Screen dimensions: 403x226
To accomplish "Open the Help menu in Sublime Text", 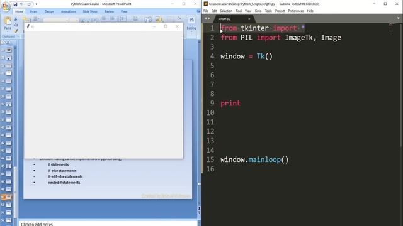I will click(310, 11).
